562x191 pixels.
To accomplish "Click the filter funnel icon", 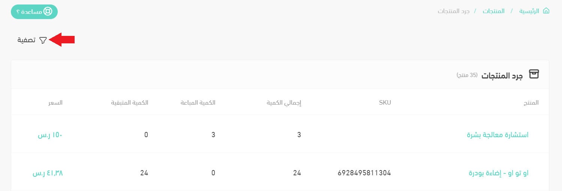I will 43,40.
